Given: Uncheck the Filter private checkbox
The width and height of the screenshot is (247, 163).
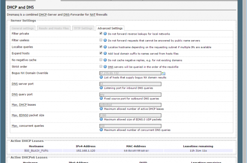Looking at the screenshot, I should pyautogui.click(x=101, y=34).
